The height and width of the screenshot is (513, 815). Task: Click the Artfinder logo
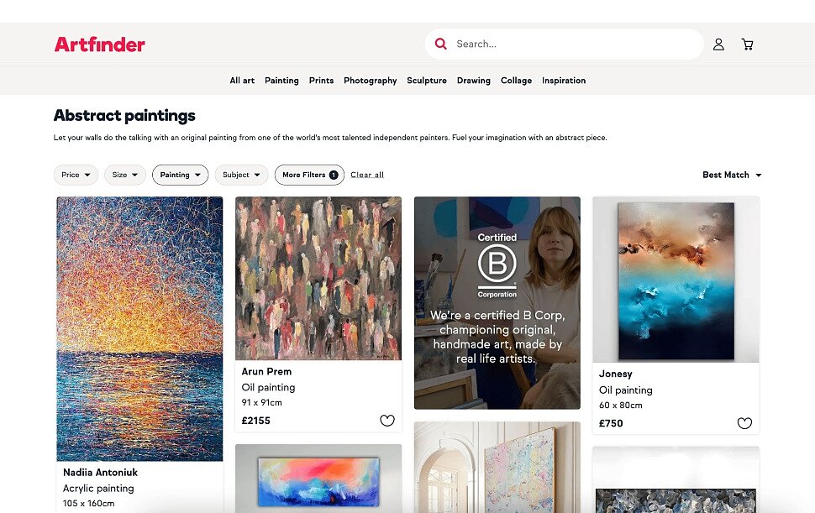[99, 44]
